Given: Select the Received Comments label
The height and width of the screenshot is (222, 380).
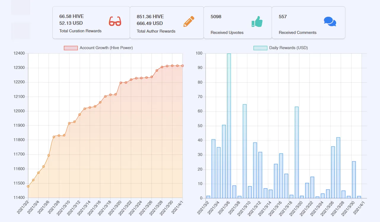Looking at the screenshot, I should (x=297, y=33).
